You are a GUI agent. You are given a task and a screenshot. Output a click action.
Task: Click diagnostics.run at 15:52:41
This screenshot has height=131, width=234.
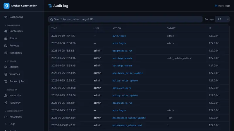(x=122, y=103)
